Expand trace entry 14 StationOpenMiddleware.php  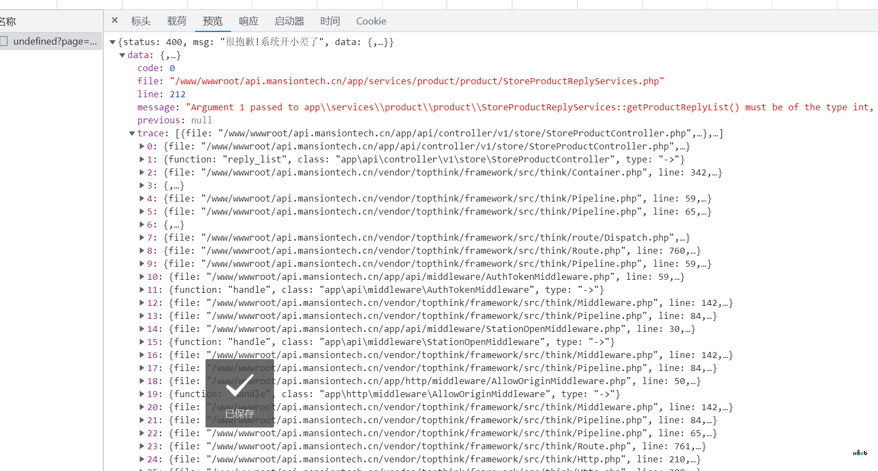[x=142, y=329]
